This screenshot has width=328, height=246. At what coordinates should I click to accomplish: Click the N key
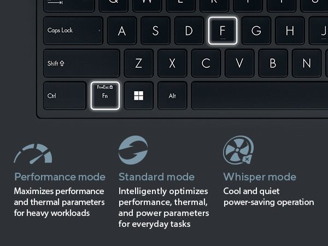(x=307, y=63)
